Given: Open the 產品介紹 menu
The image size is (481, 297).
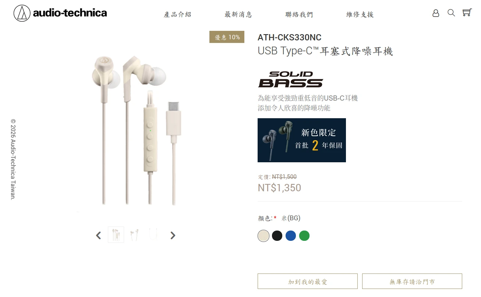Looking at the screenshot, I should [177, 14].
